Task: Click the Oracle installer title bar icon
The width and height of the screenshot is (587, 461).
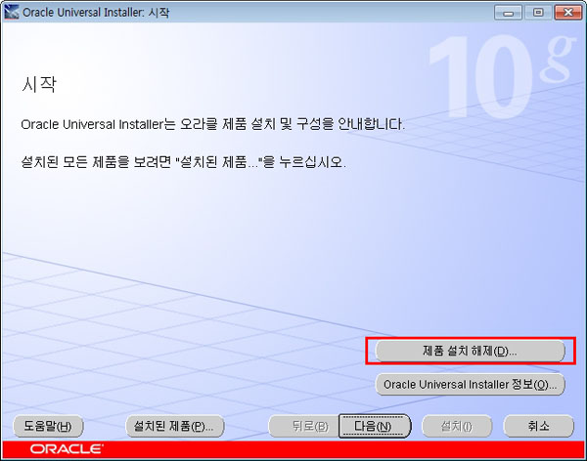Action: point(11,12)
